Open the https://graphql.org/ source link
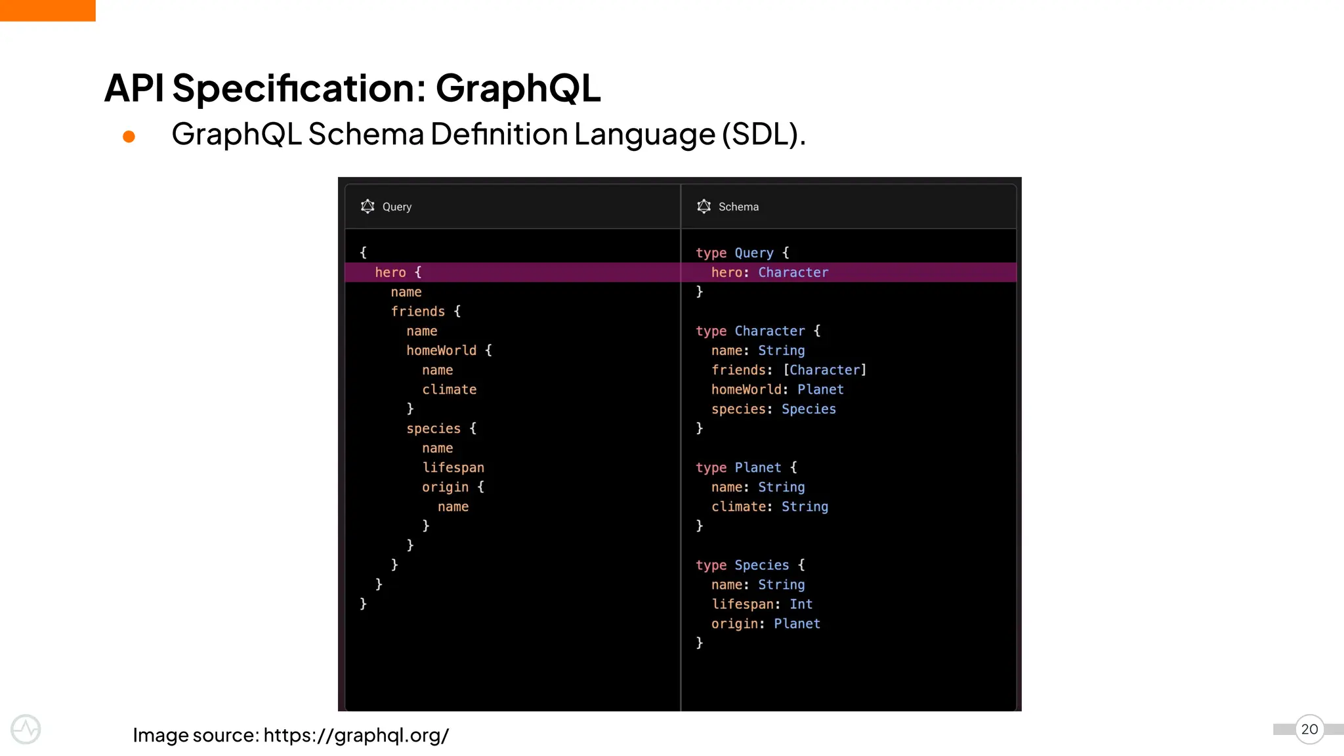Viewport: 1344px width, 756px height. (x=356, y=735)
